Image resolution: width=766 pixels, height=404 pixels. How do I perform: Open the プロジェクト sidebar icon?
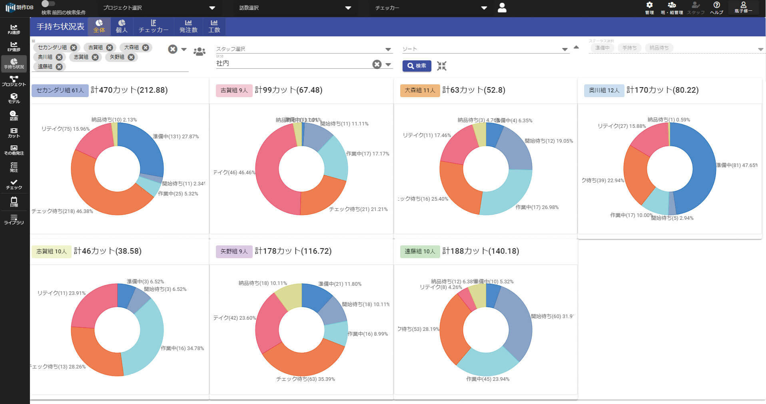pos(14,81)
